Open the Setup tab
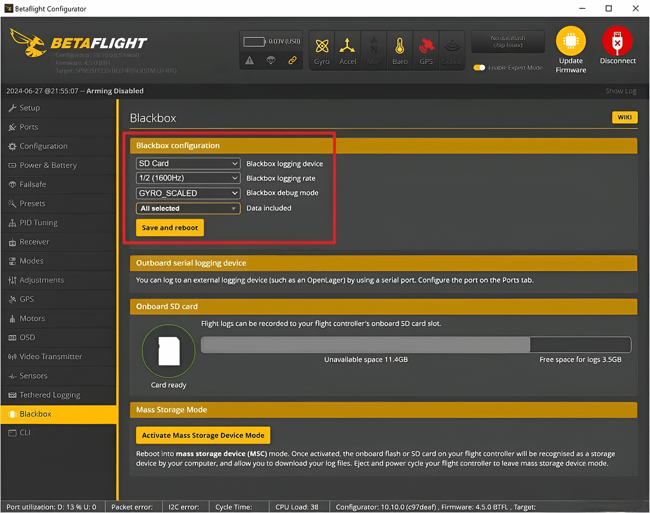 [x=58, y=108]
